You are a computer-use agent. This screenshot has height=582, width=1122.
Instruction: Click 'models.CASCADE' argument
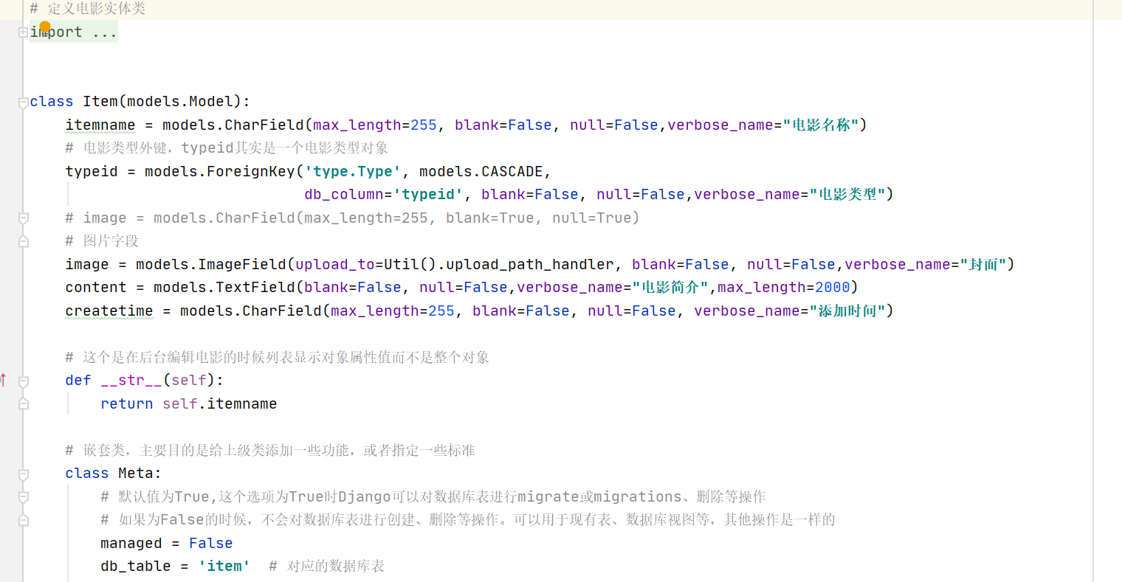point(481,171)
